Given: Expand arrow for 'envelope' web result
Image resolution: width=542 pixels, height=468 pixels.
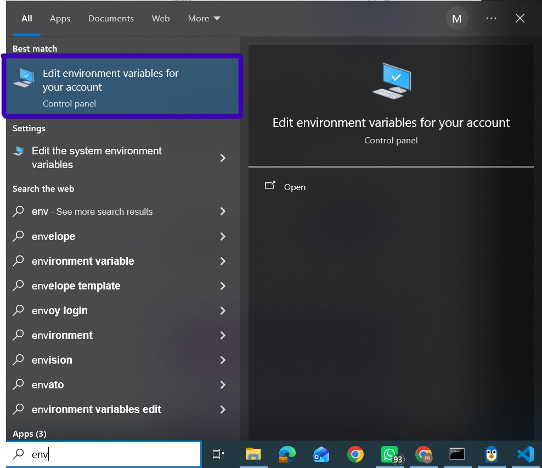Looking at the screenshot, I should point(223,236).
